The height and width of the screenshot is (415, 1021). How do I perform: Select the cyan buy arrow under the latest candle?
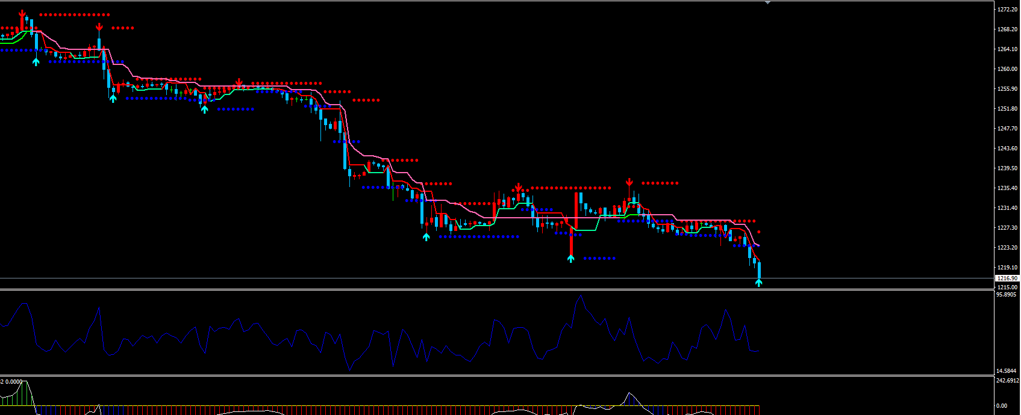759,283
